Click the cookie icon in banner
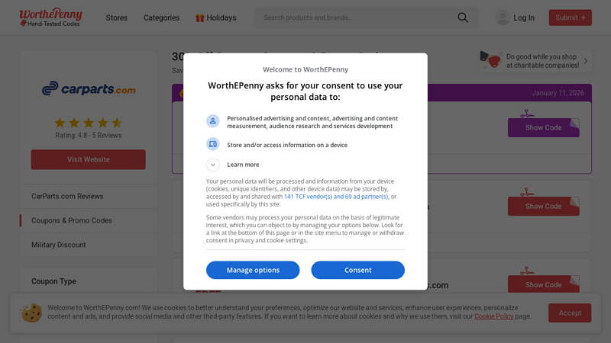The height and width of the screenshot is (343, 611). point(31,313)
